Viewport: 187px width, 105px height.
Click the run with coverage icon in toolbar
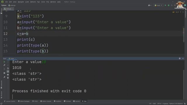coord(172,5)
